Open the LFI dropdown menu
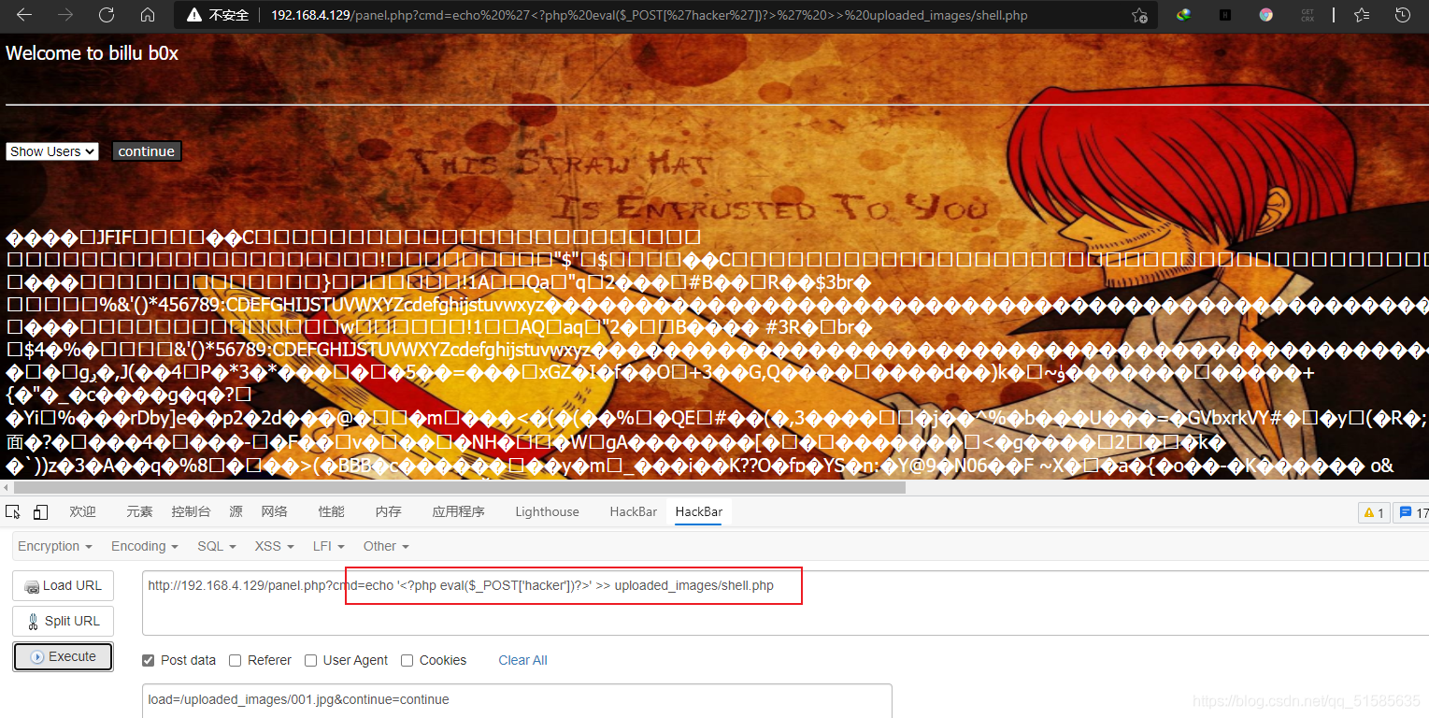Screen dimensions: 1429x718 [x=328, y=546]
